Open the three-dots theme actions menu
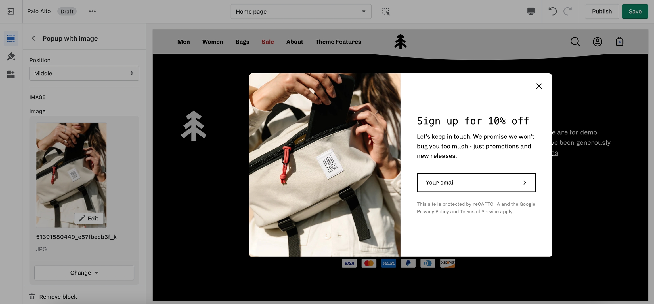 tap(92, 11)
